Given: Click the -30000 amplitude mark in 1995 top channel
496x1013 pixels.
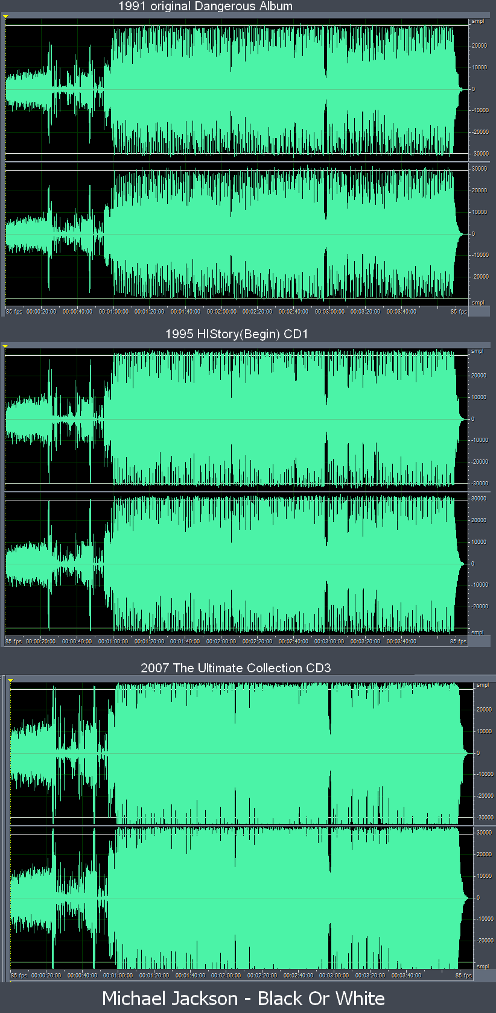Looking at the screenshot, I should 479,484.
